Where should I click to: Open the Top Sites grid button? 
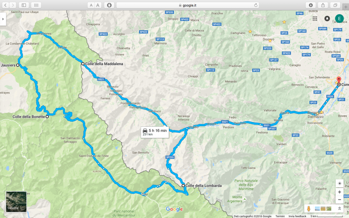36,5
